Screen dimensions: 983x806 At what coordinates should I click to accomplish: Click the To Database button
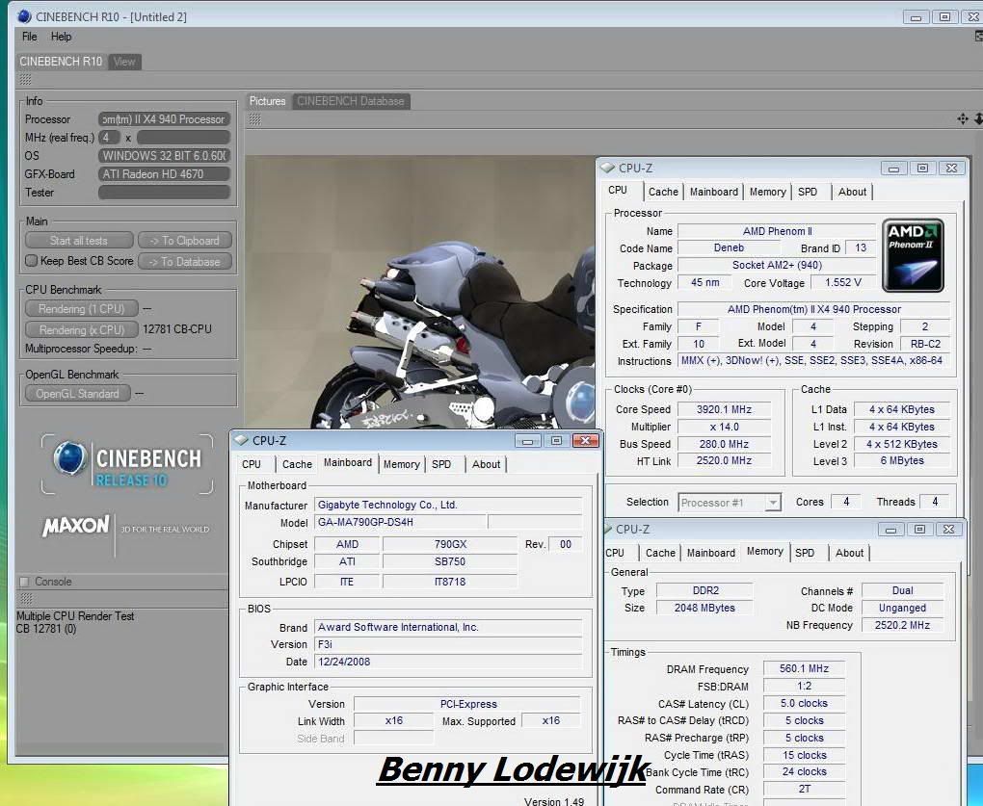[x=185, y=261]
